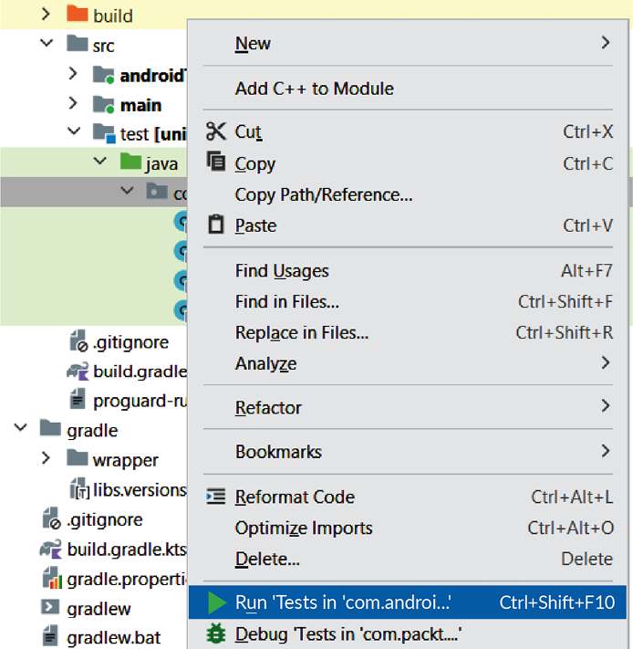The height and width of the screenshot is (649, 633).
Task: Click the Paste clipboard icon
Action: tap(216, 225)
